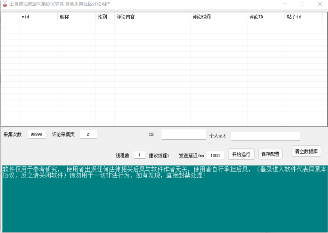Focus the 个人uid input field
The width and height of the screenshot is (328, 233).
click(x=266, y=136)
